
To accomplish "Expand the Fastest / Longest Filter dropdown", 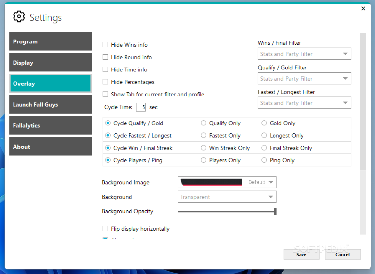I will [304, 103].
